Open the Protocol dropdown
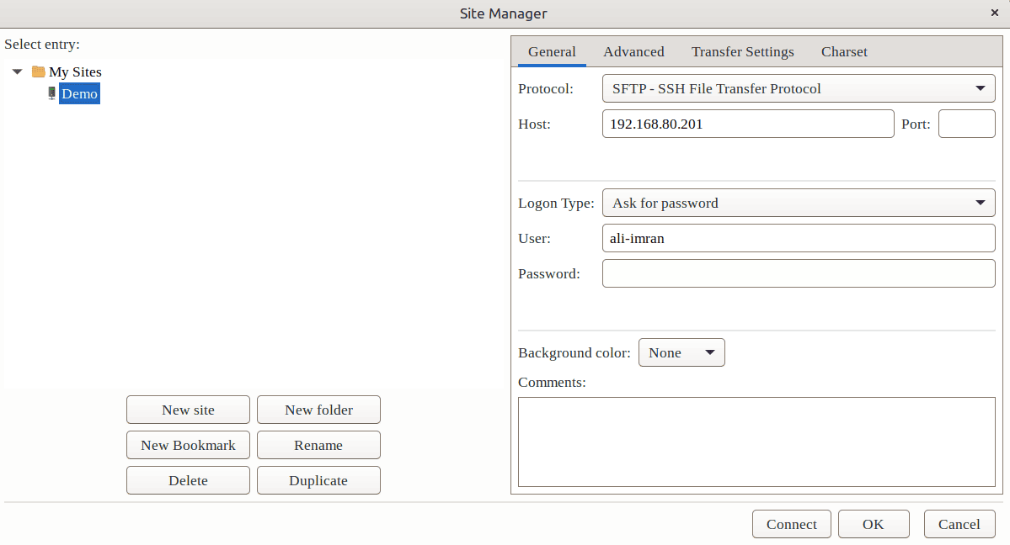Image resolution: width=1010 pixels, height=545 pixels. tap(798, 89)
